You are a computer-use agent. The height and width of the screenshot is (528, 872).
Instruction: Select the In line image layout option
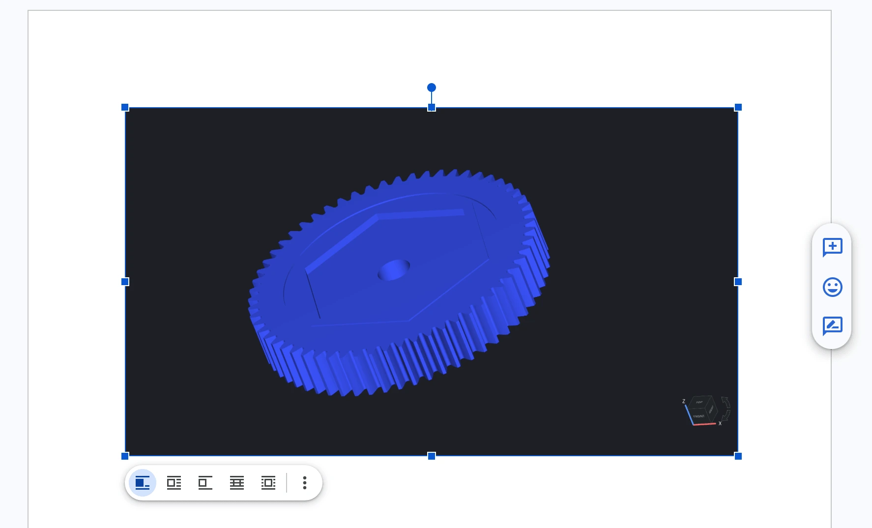click(143, 483)
